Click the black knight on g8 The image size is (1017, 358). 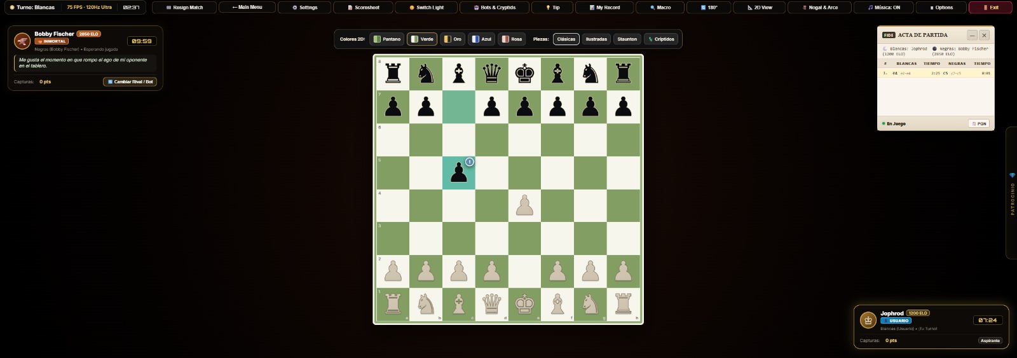[x=590, y=74]
